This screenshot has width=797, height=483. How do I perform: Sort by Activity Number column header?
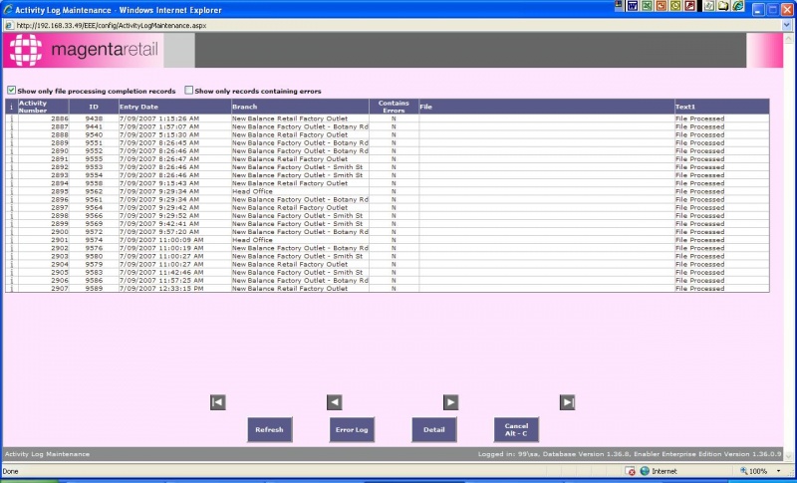[x=43, y=107]
